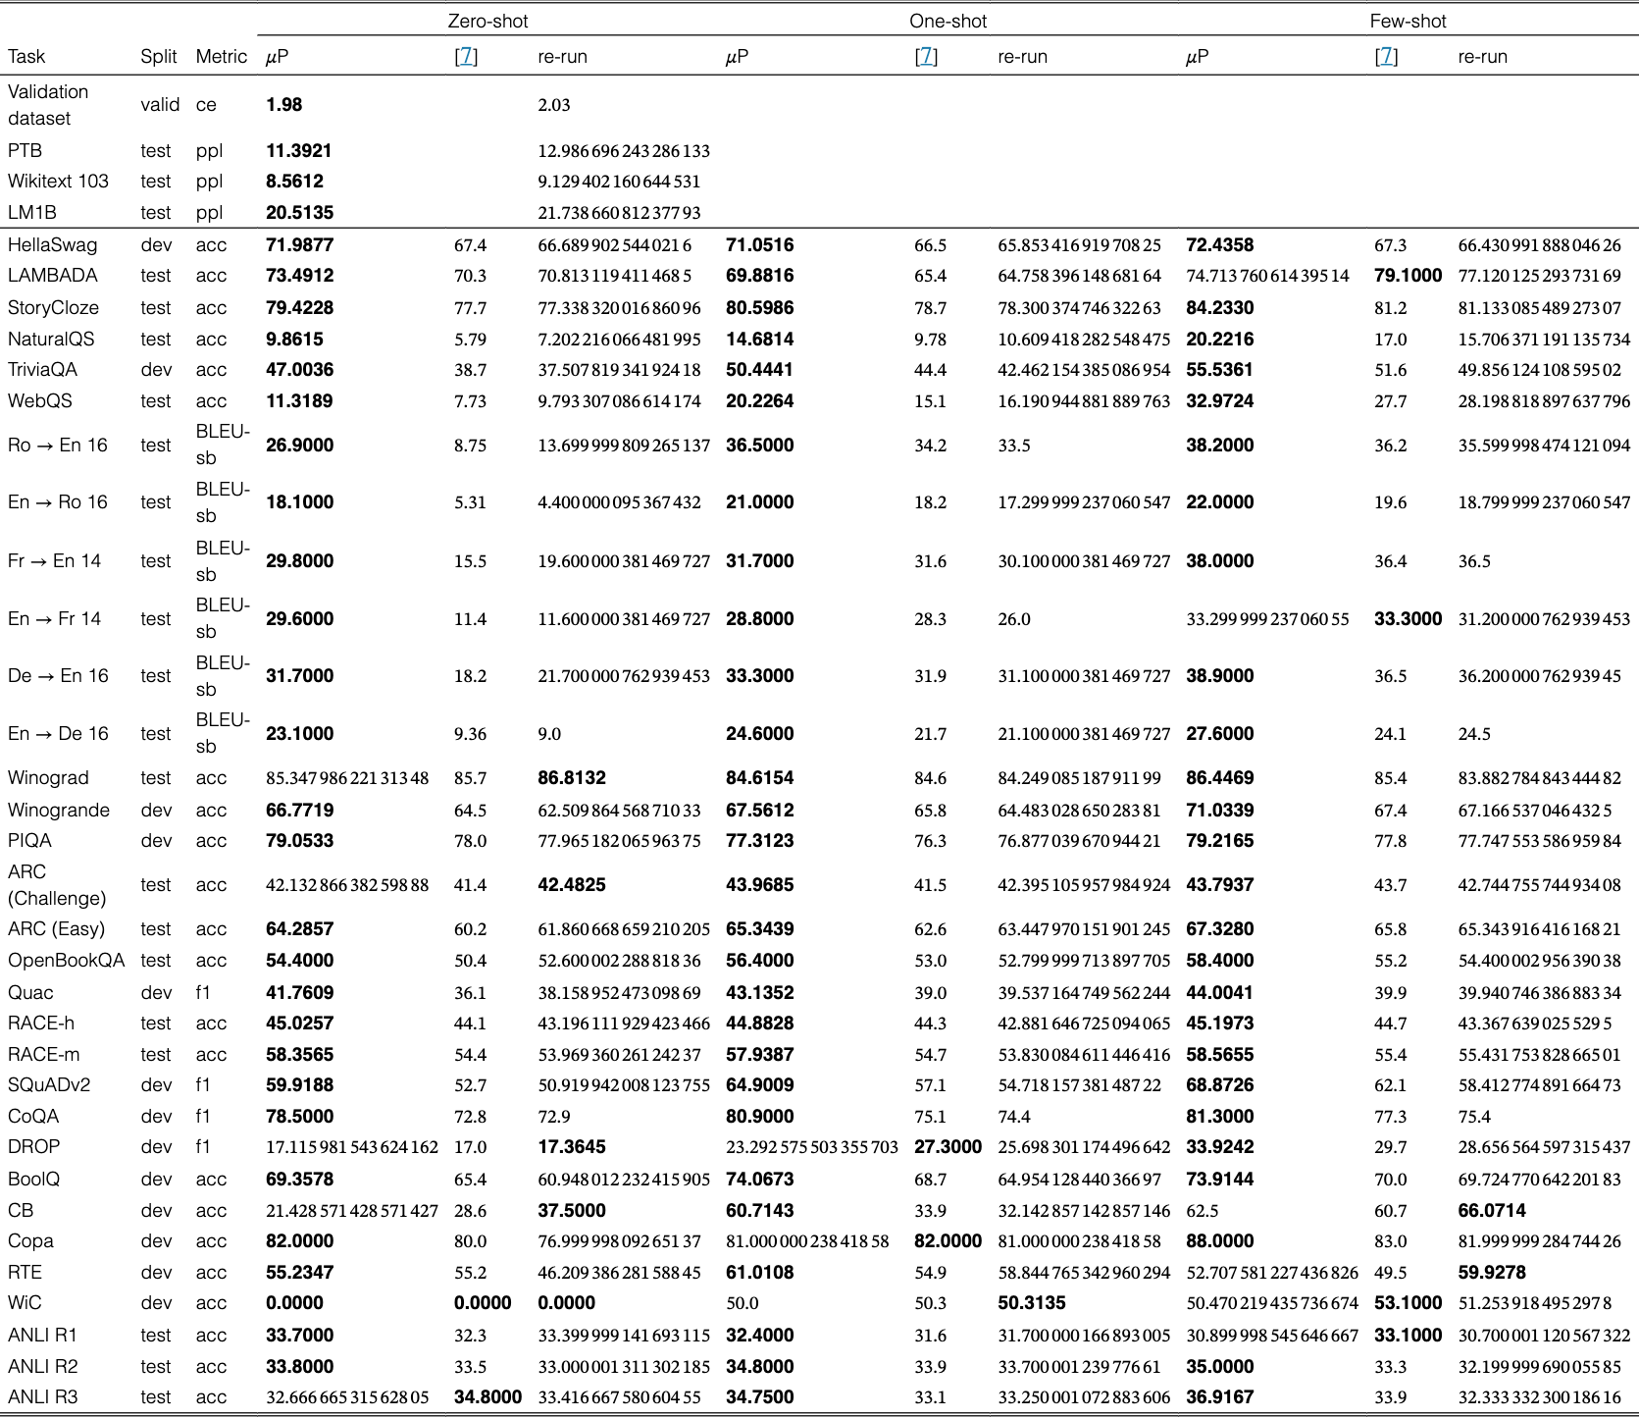The height and width of the screenshot is (1418, 1639).
Task: Select the Validation dataset row label
Action: pos(48,105)
